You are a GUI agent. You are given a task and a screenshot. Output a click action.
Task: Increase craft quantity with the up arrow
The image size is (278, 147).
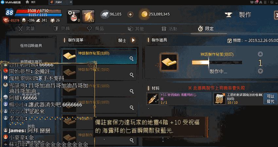point(260,54)
